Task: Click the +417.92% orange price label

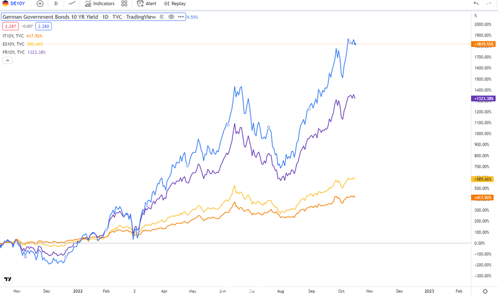Action: point(483,198)
